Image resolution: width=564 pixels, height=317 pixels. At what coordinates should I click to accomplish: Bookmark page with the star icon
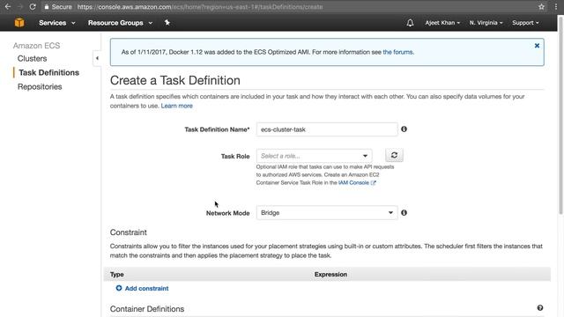[541, 6]
